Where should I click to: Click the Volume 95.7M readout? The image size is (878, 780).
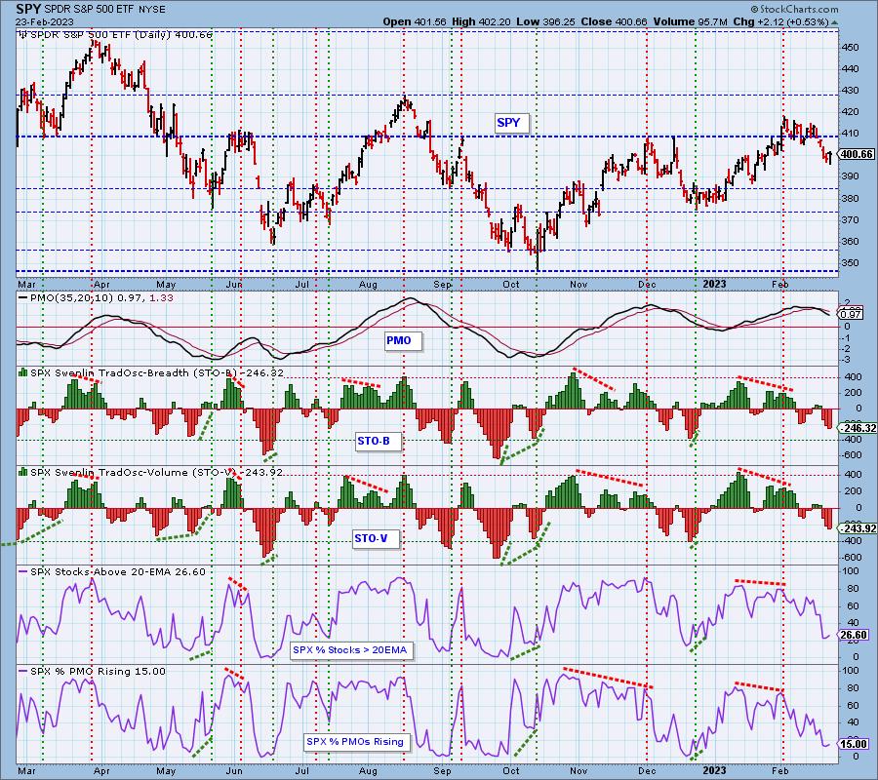pos(690,21)
